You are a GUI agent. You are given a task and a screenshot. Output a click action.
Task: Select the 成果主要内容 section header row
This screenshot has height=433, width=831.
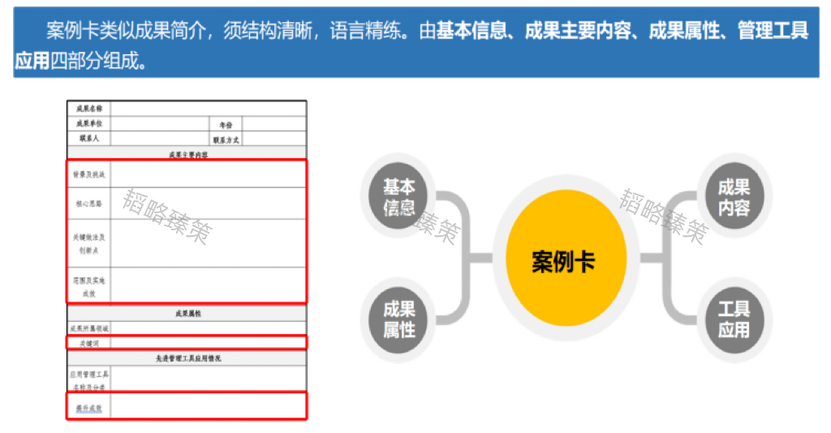[x=187, y=153]
